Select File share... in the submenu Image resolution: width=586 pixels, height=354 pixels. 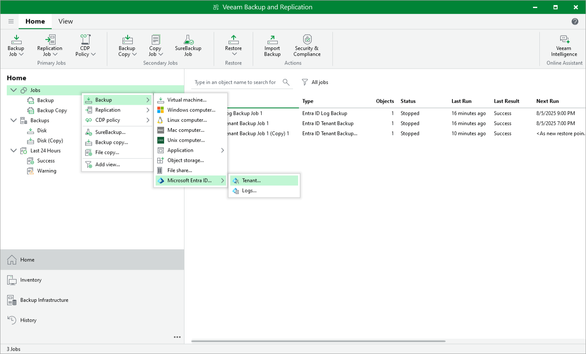[191, 170]
